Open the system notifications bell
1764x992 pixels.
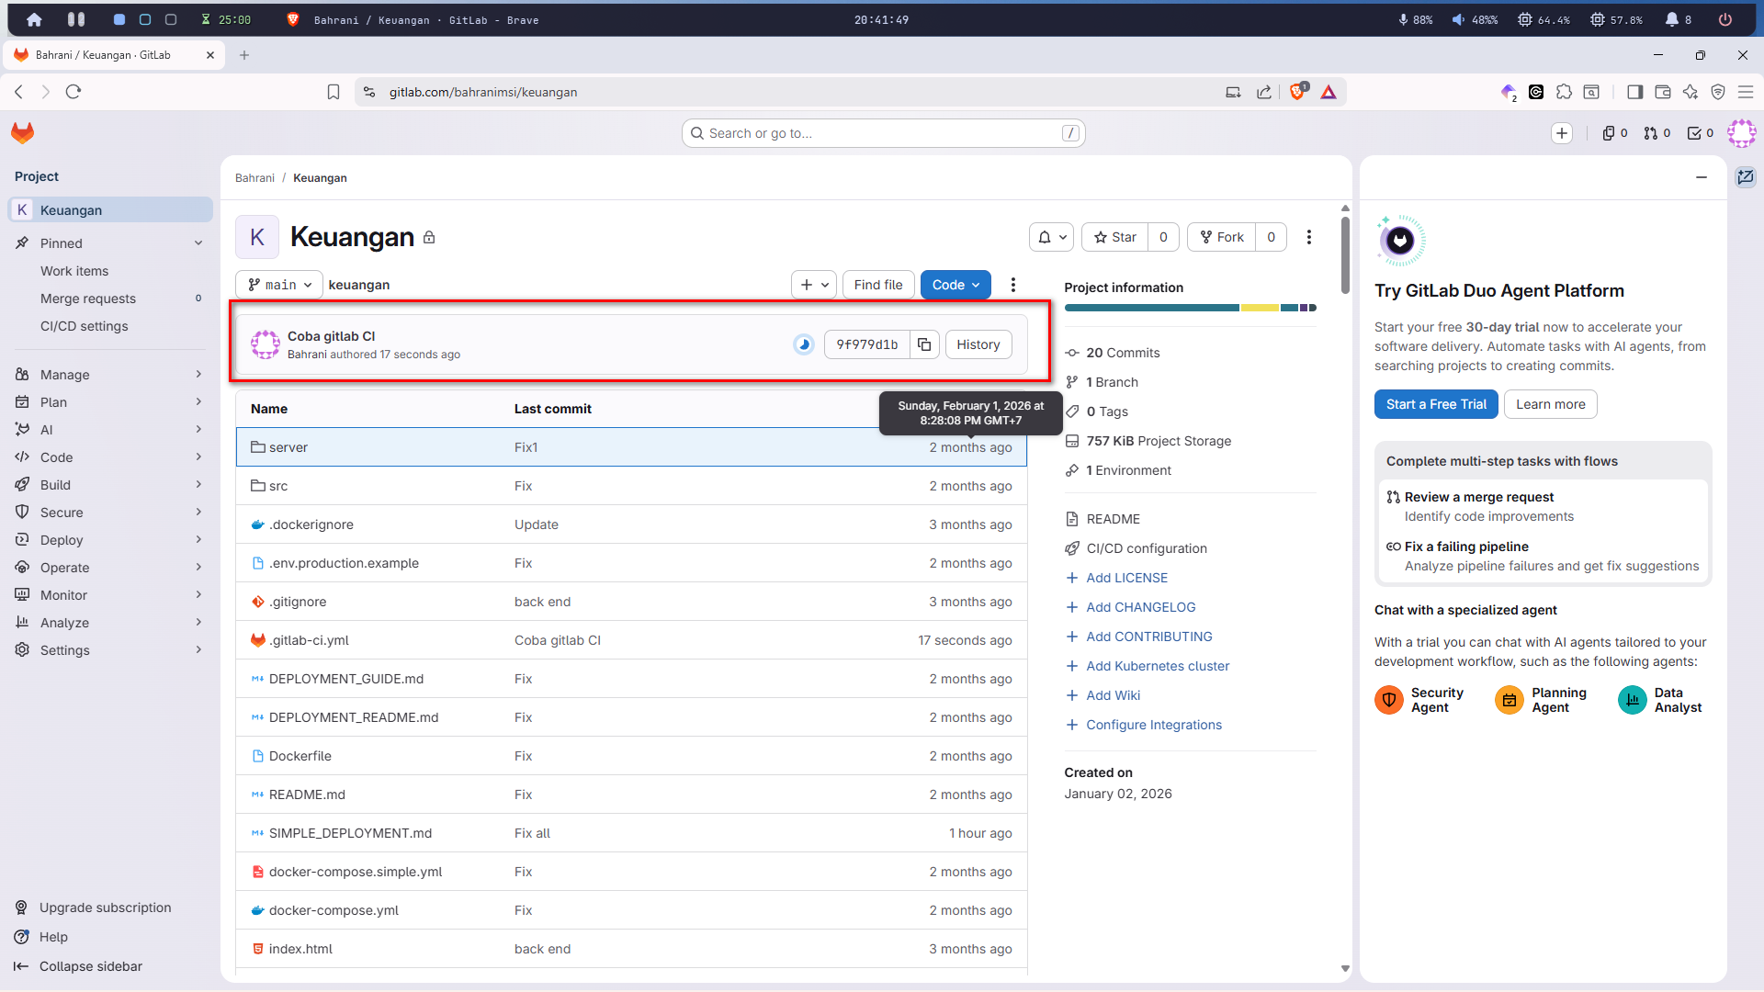1678,19
